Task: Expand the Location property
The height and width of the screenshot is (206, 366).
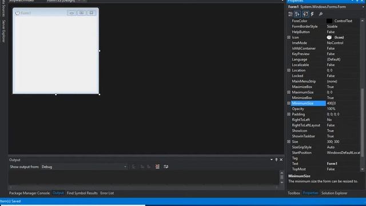Action: 289,70
